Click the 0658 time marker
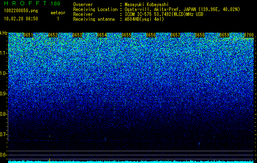Screen dimensions: 257x163 coord(200,35)
